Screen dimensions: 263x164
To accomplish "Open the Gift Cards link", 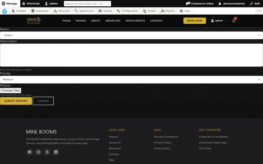I will pos(205,148).
